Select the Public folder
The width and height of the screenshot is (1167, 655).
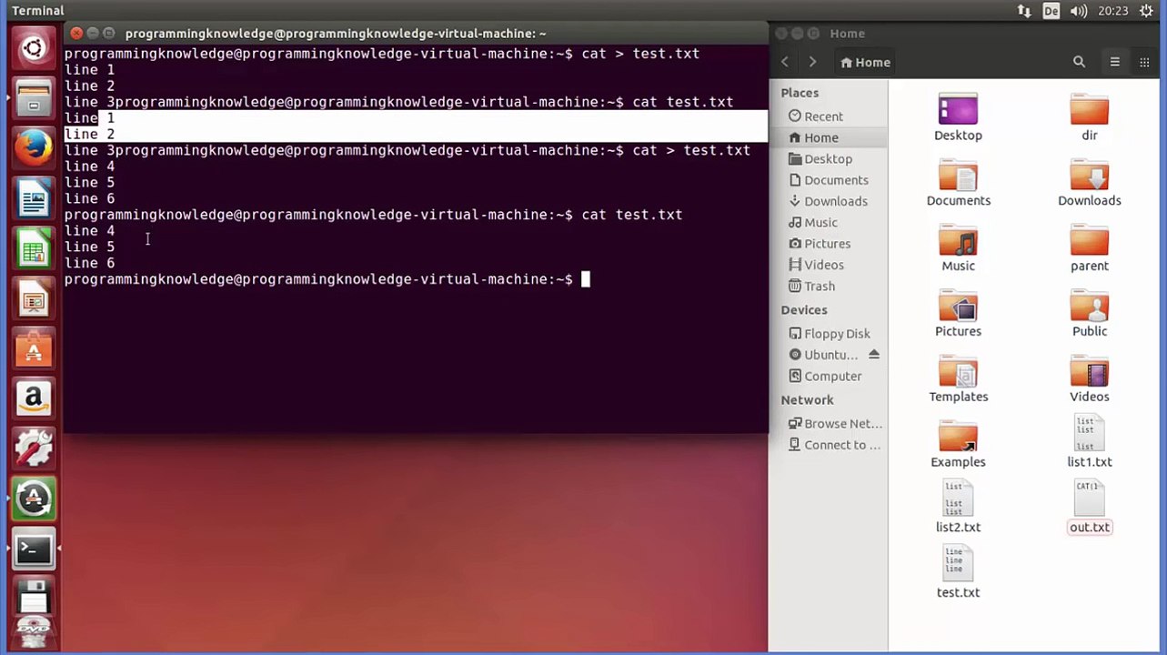click(1090, 314)
